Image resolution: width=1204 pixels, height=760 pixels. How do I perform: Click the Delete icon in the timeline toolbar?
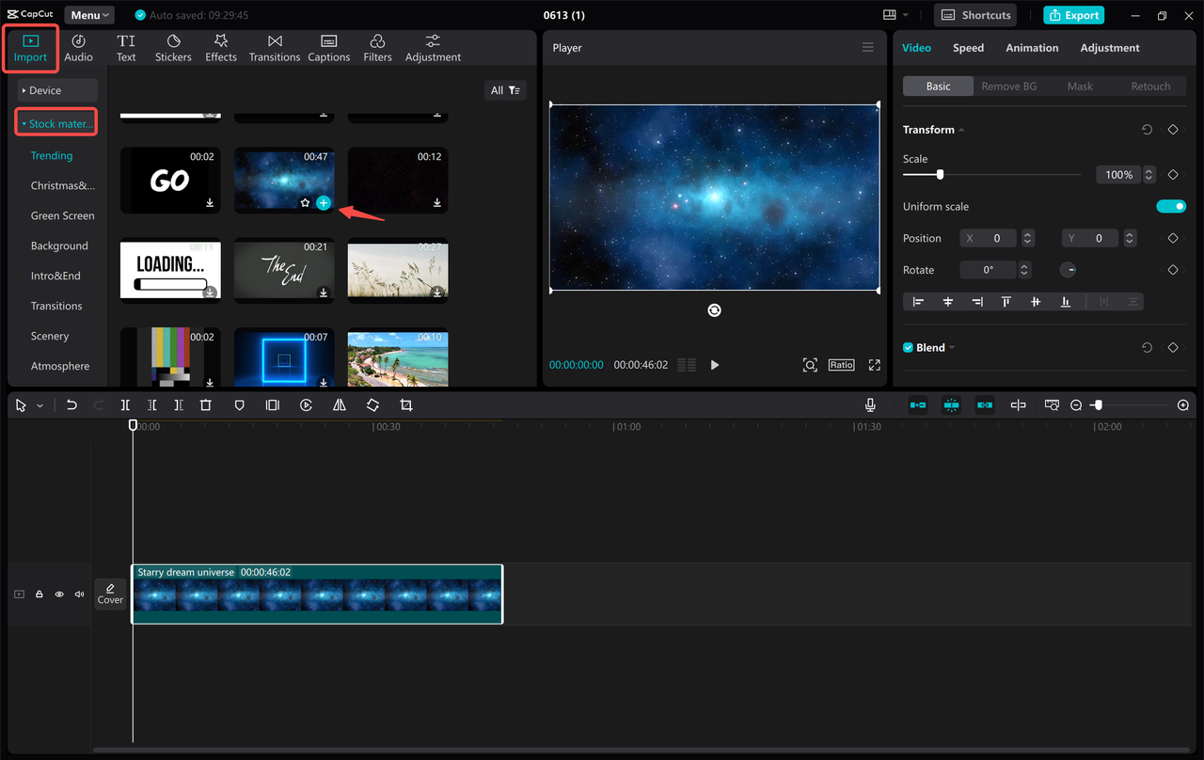tap(206, 404)
